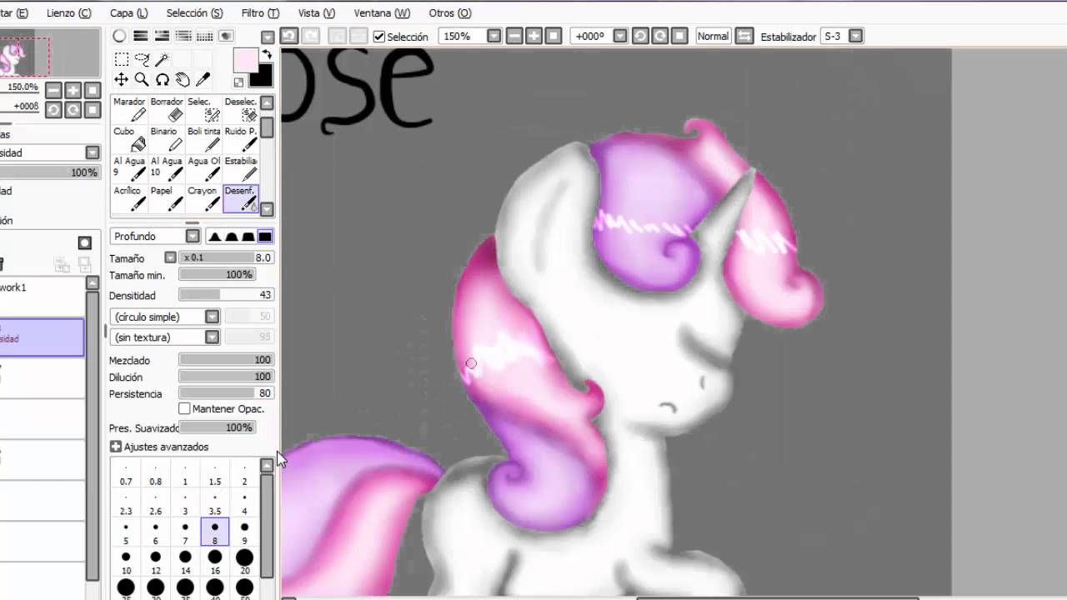
Task: Choose the Desenf. blur brush
Action: [240, 198]
